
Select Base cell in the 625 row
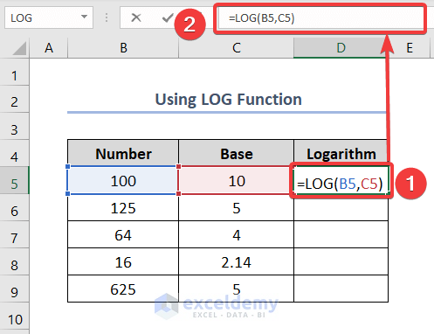(236, 289)
